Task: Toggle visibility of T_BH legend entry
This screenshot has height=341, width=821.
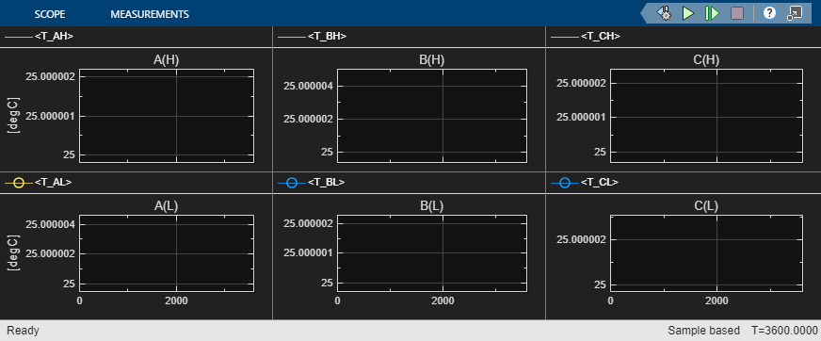Action: tap(312, 37)
